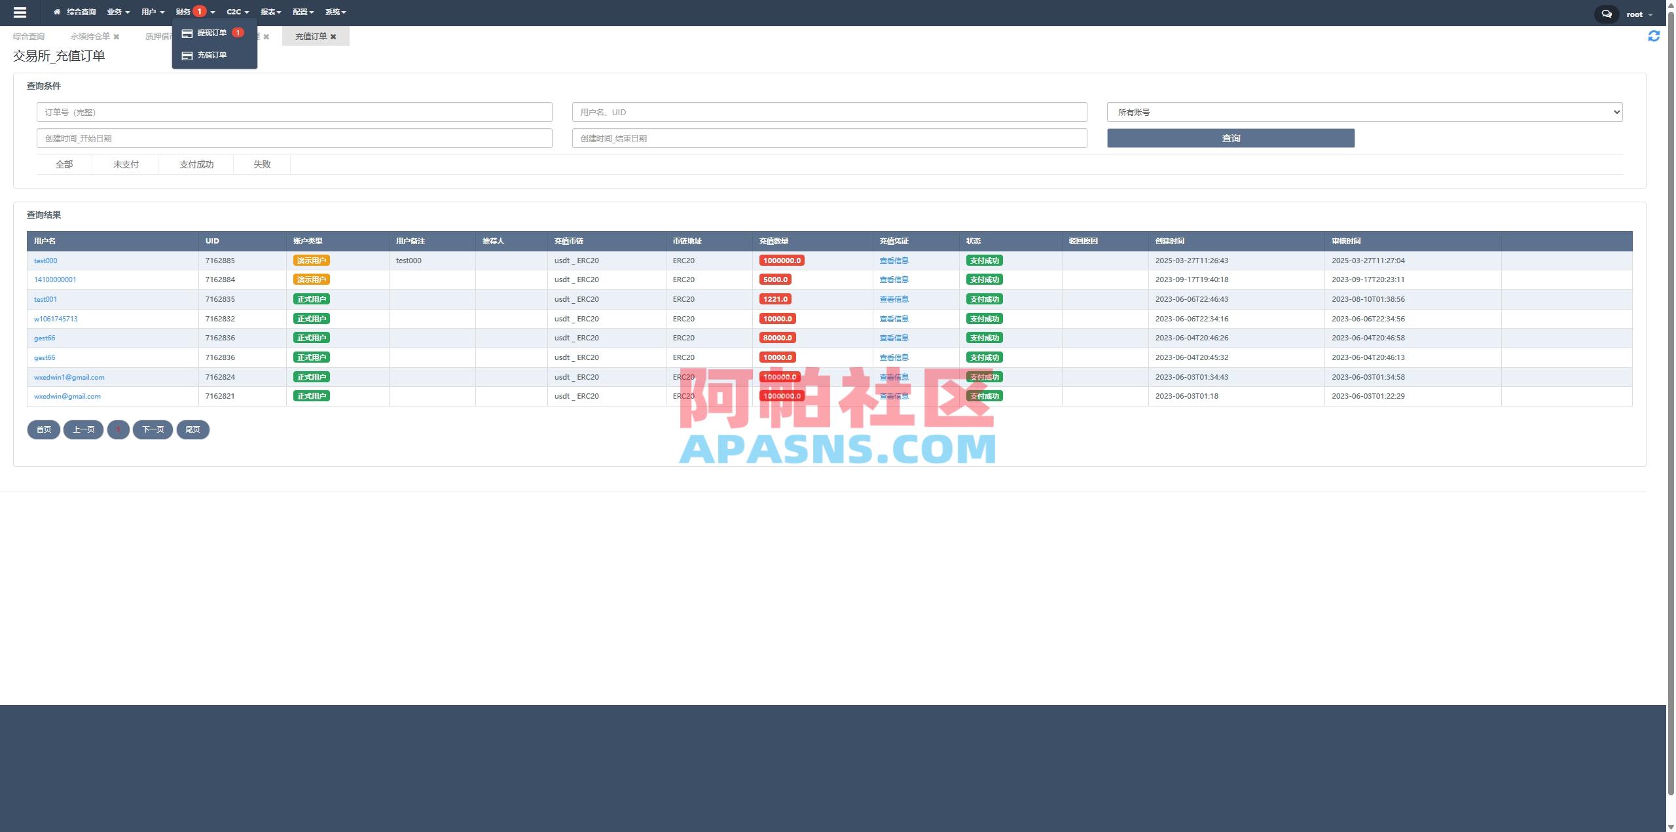Select the 失败 status filter
Image resolution: width=1676 pixels, height=832 pixels.
(261, 164)
